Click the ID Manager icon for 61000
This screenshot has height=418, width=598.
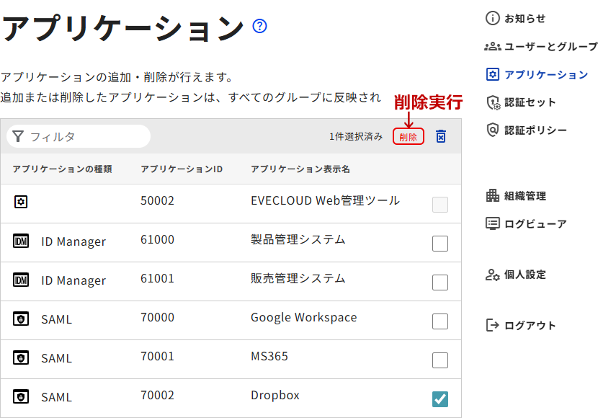tap(21, 241)
